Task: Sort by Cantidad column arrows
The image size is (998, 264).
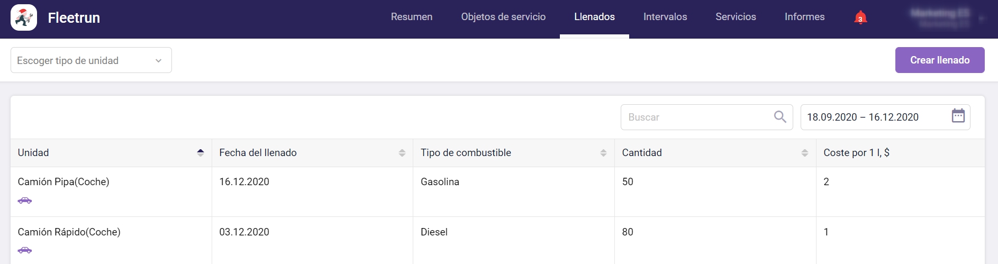Action: (x=805, y=153)
